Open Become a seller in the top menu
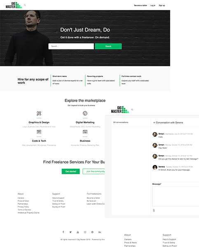This screenshot has height=247, width=199. pyautogui.click(x=140, y=5)
